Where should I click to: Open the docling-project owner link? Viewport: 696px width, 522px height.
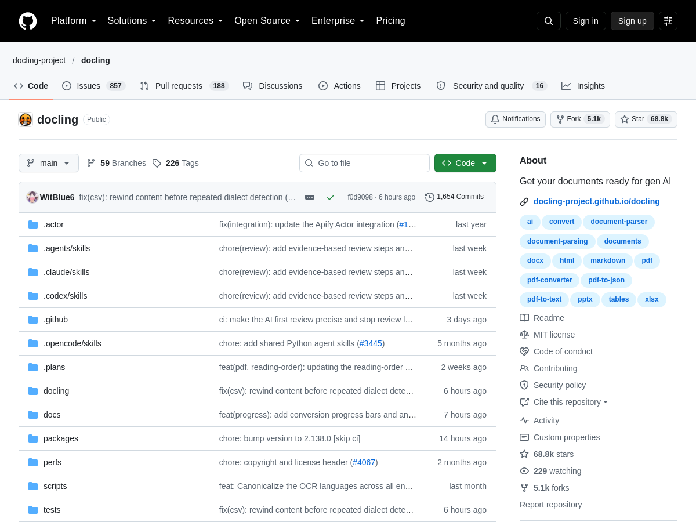click(39, 60)
